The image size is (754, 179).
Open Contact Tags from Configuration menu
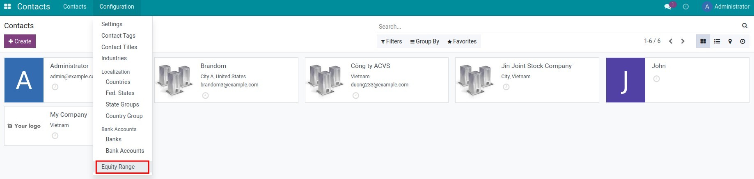click(118, 36)
